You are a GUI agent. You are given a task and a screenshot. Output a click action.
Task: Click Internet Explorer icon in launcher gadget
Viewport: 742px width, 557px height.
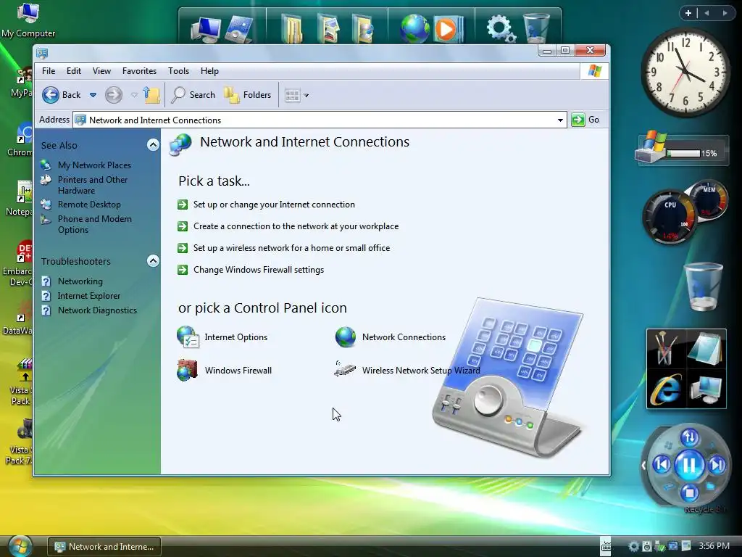coord(667,389)
